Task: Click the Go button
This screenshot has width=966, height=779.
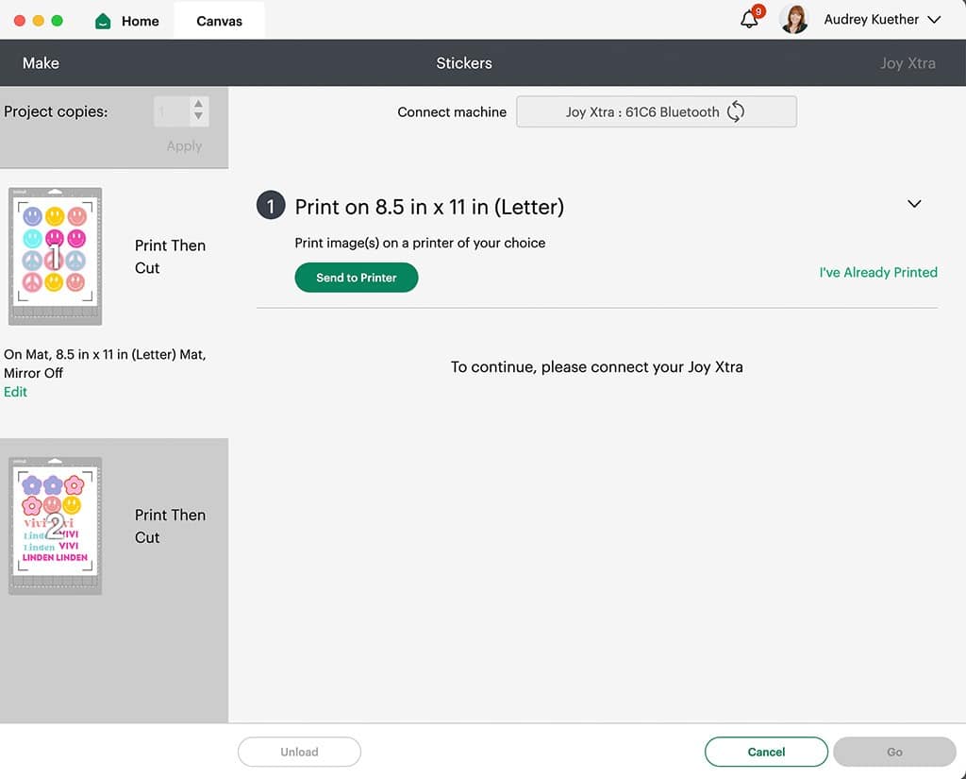Action: click(x=894, y=752)
